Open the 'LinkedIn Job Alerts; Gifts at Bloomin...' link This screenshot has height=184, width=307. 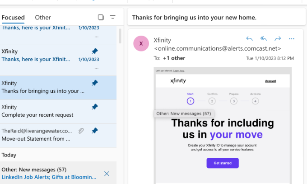(x=49, y=177)
